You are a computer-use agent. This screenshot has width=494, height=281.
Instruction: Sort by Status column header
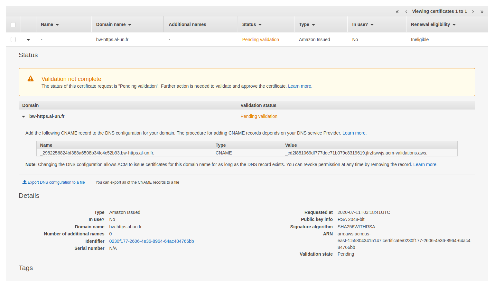252,25
